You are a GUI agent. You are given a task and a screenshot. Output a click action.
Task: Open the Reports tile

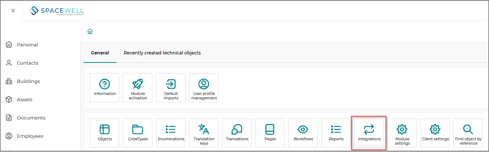tap(336, 133)
